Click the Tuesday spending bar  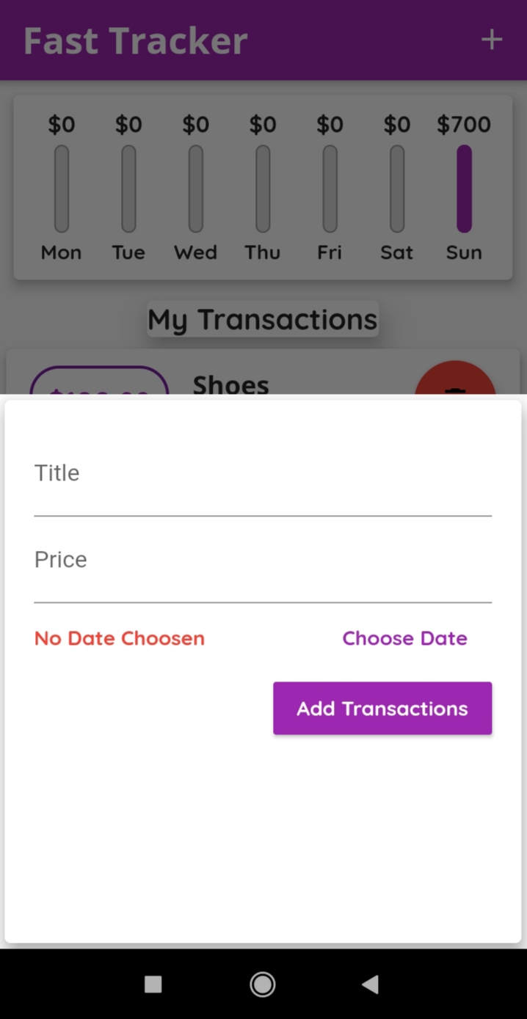pyautogui.click(x=128, y=187)
